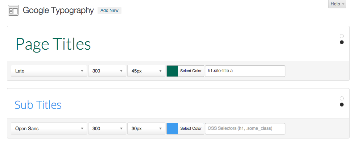Click the green color swatch
The image size is (355, 145).
click(172, 71)
